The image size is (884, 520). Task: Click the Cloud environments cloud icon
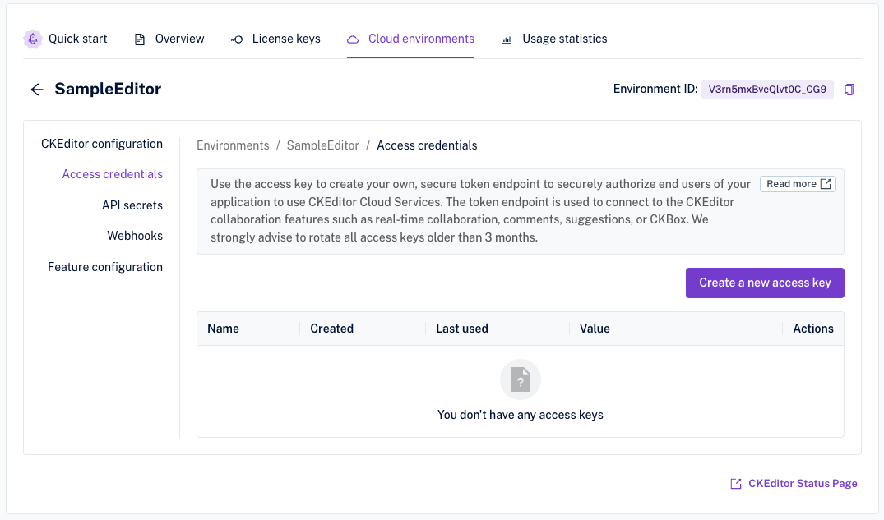(353, 39)
